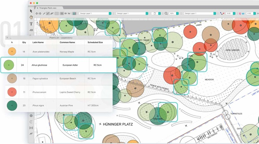Step the first 0.00 angle value
Screen dimensions: 259x144
(x=234, y=13)
